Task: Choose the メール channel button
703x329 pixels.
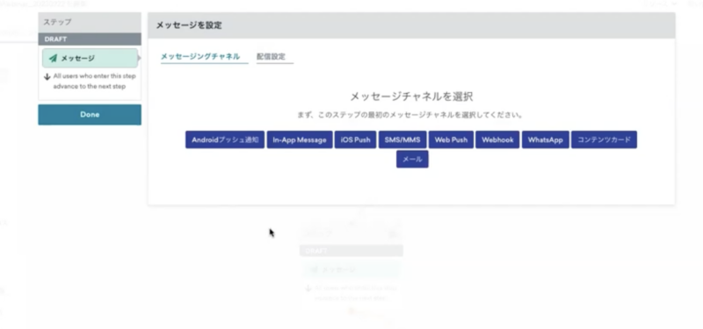Action: coord(412,159)
